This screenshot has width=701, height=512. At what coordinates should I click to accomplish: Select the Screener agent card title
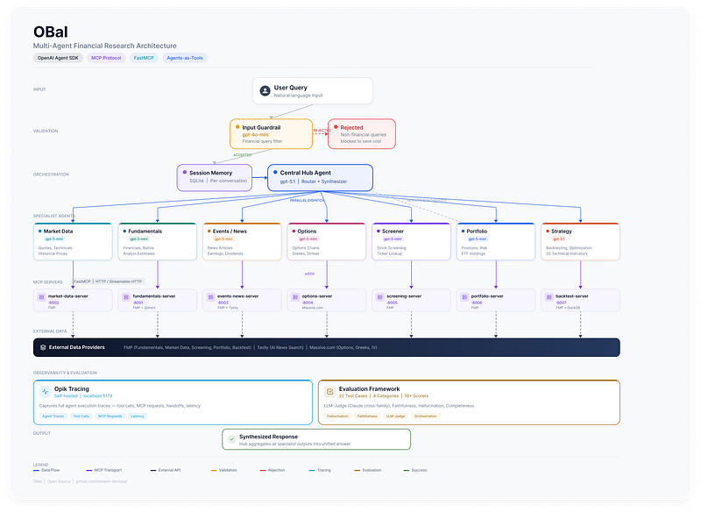pyautogui.click(x=393, y=231)
